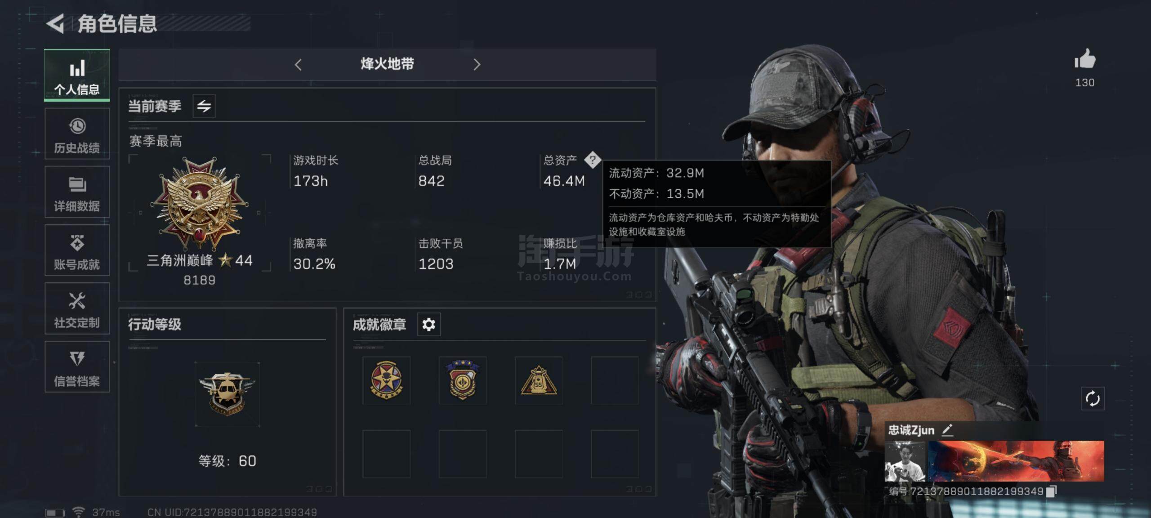
Task: Copy the player 编号 with the copy icon
Action: coord(1051,491)
